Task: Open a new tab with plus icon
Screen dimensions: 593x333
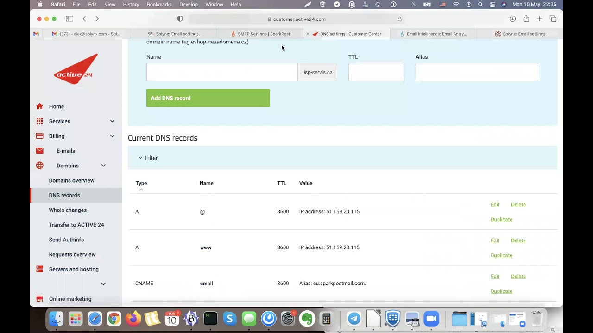Action: [539, 19]
